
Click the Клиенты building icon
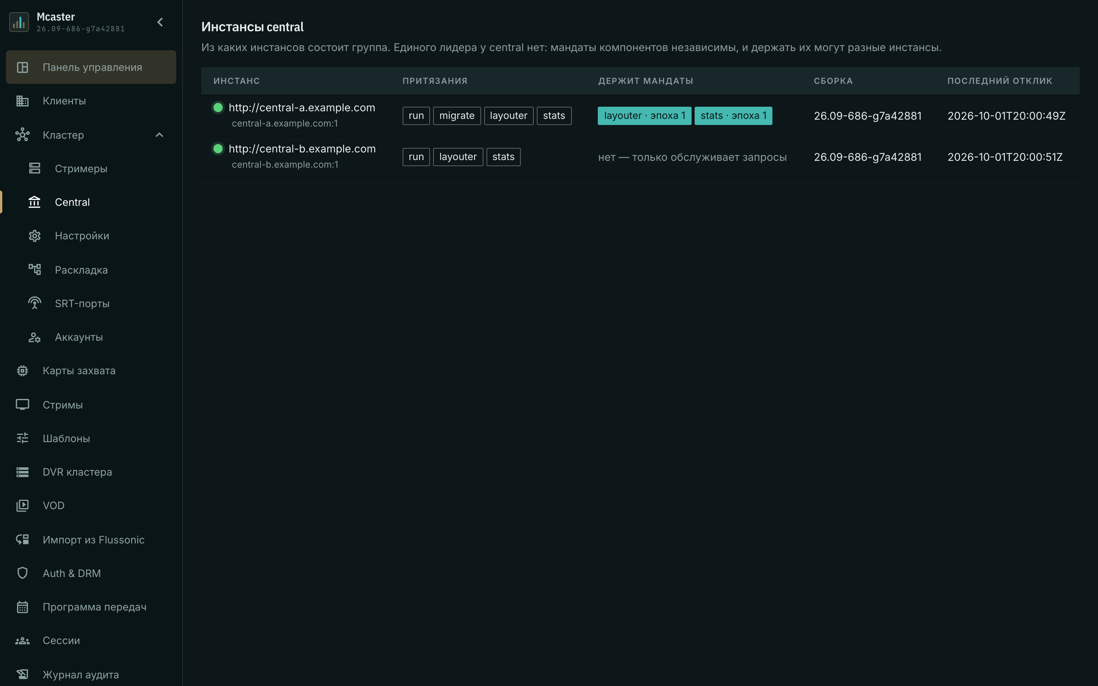[x=22, y=101]
